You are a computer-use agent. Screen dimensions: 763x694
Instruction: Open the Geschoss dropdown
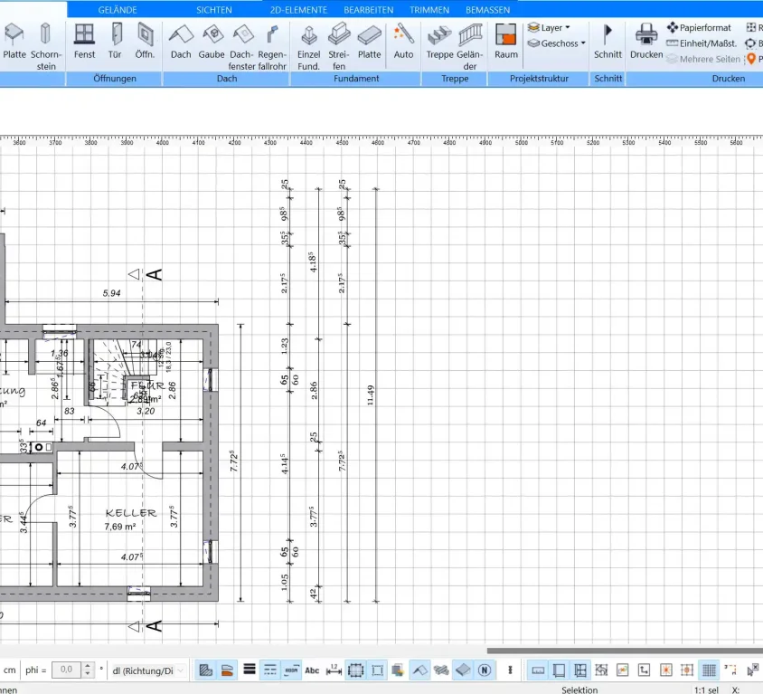(x=557, y=43)
